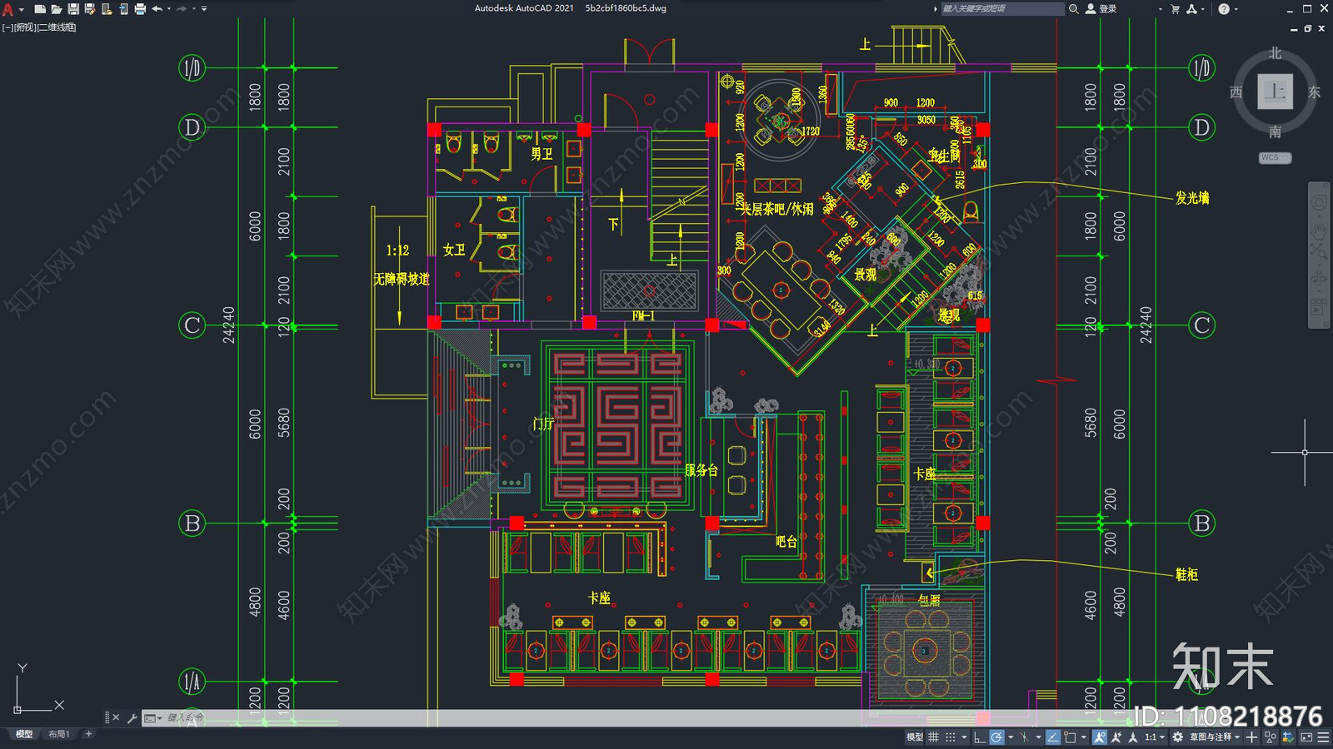
Task: Click the Plot (printer) icon
Action: (140, 8)
